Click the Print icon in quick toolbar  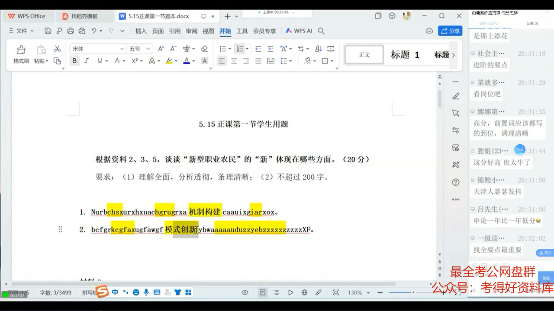click(x=71, y=31)
